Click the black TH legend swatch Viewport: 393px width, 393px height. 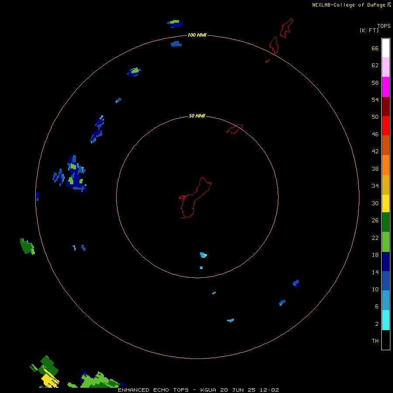point(386,340)
